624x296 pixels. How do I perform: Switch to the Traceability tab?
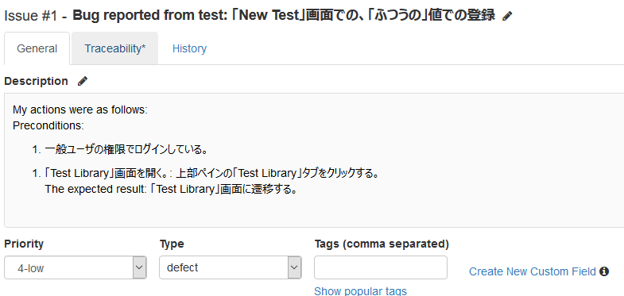coord(115,48)
